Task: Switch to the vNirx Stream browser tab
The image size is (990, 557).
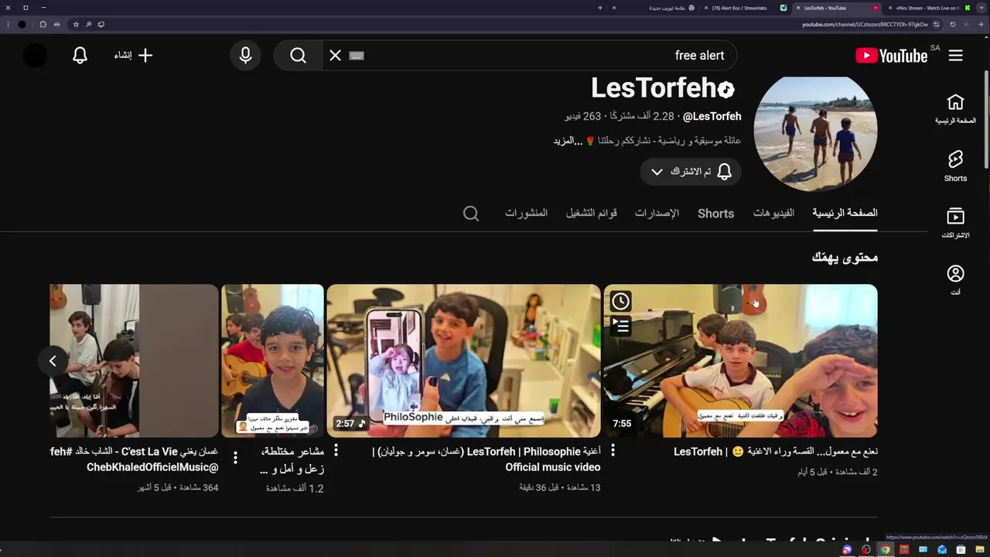Action: [x=928, y=8]
